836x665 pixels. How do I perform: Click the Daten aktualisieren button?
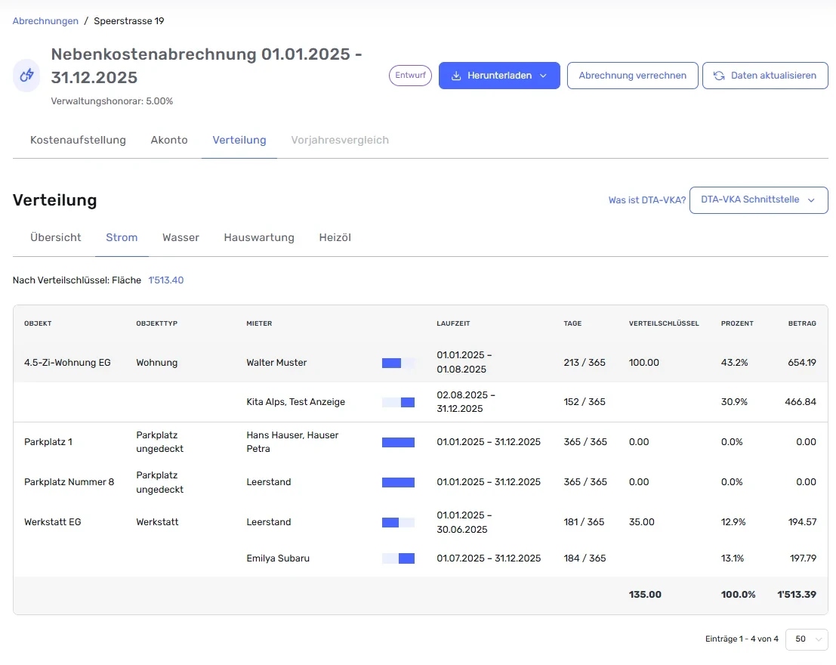765,76
